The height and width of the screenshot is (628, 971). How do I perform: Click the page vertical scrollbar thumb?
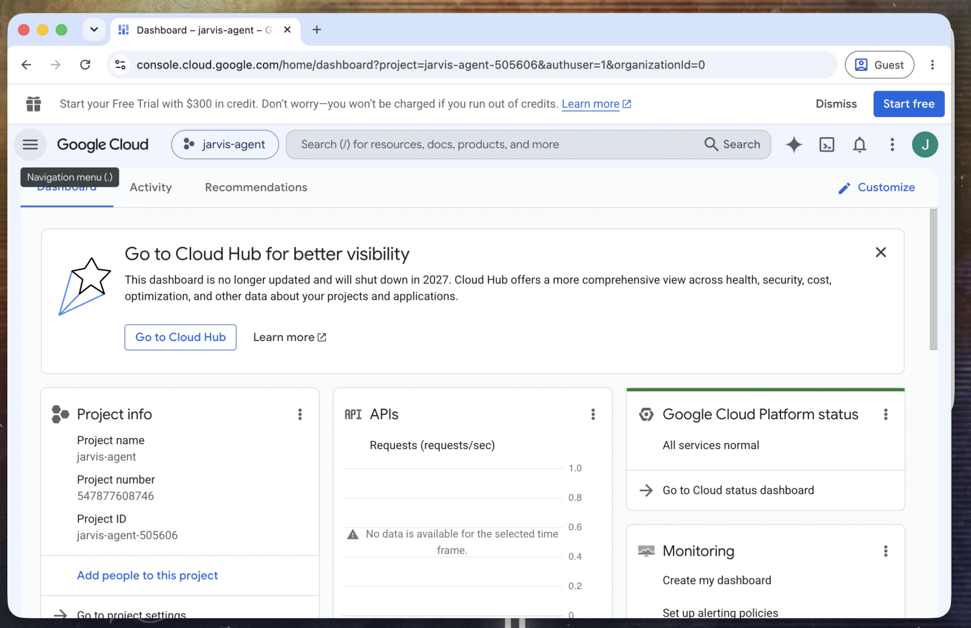tap(933, 279)
